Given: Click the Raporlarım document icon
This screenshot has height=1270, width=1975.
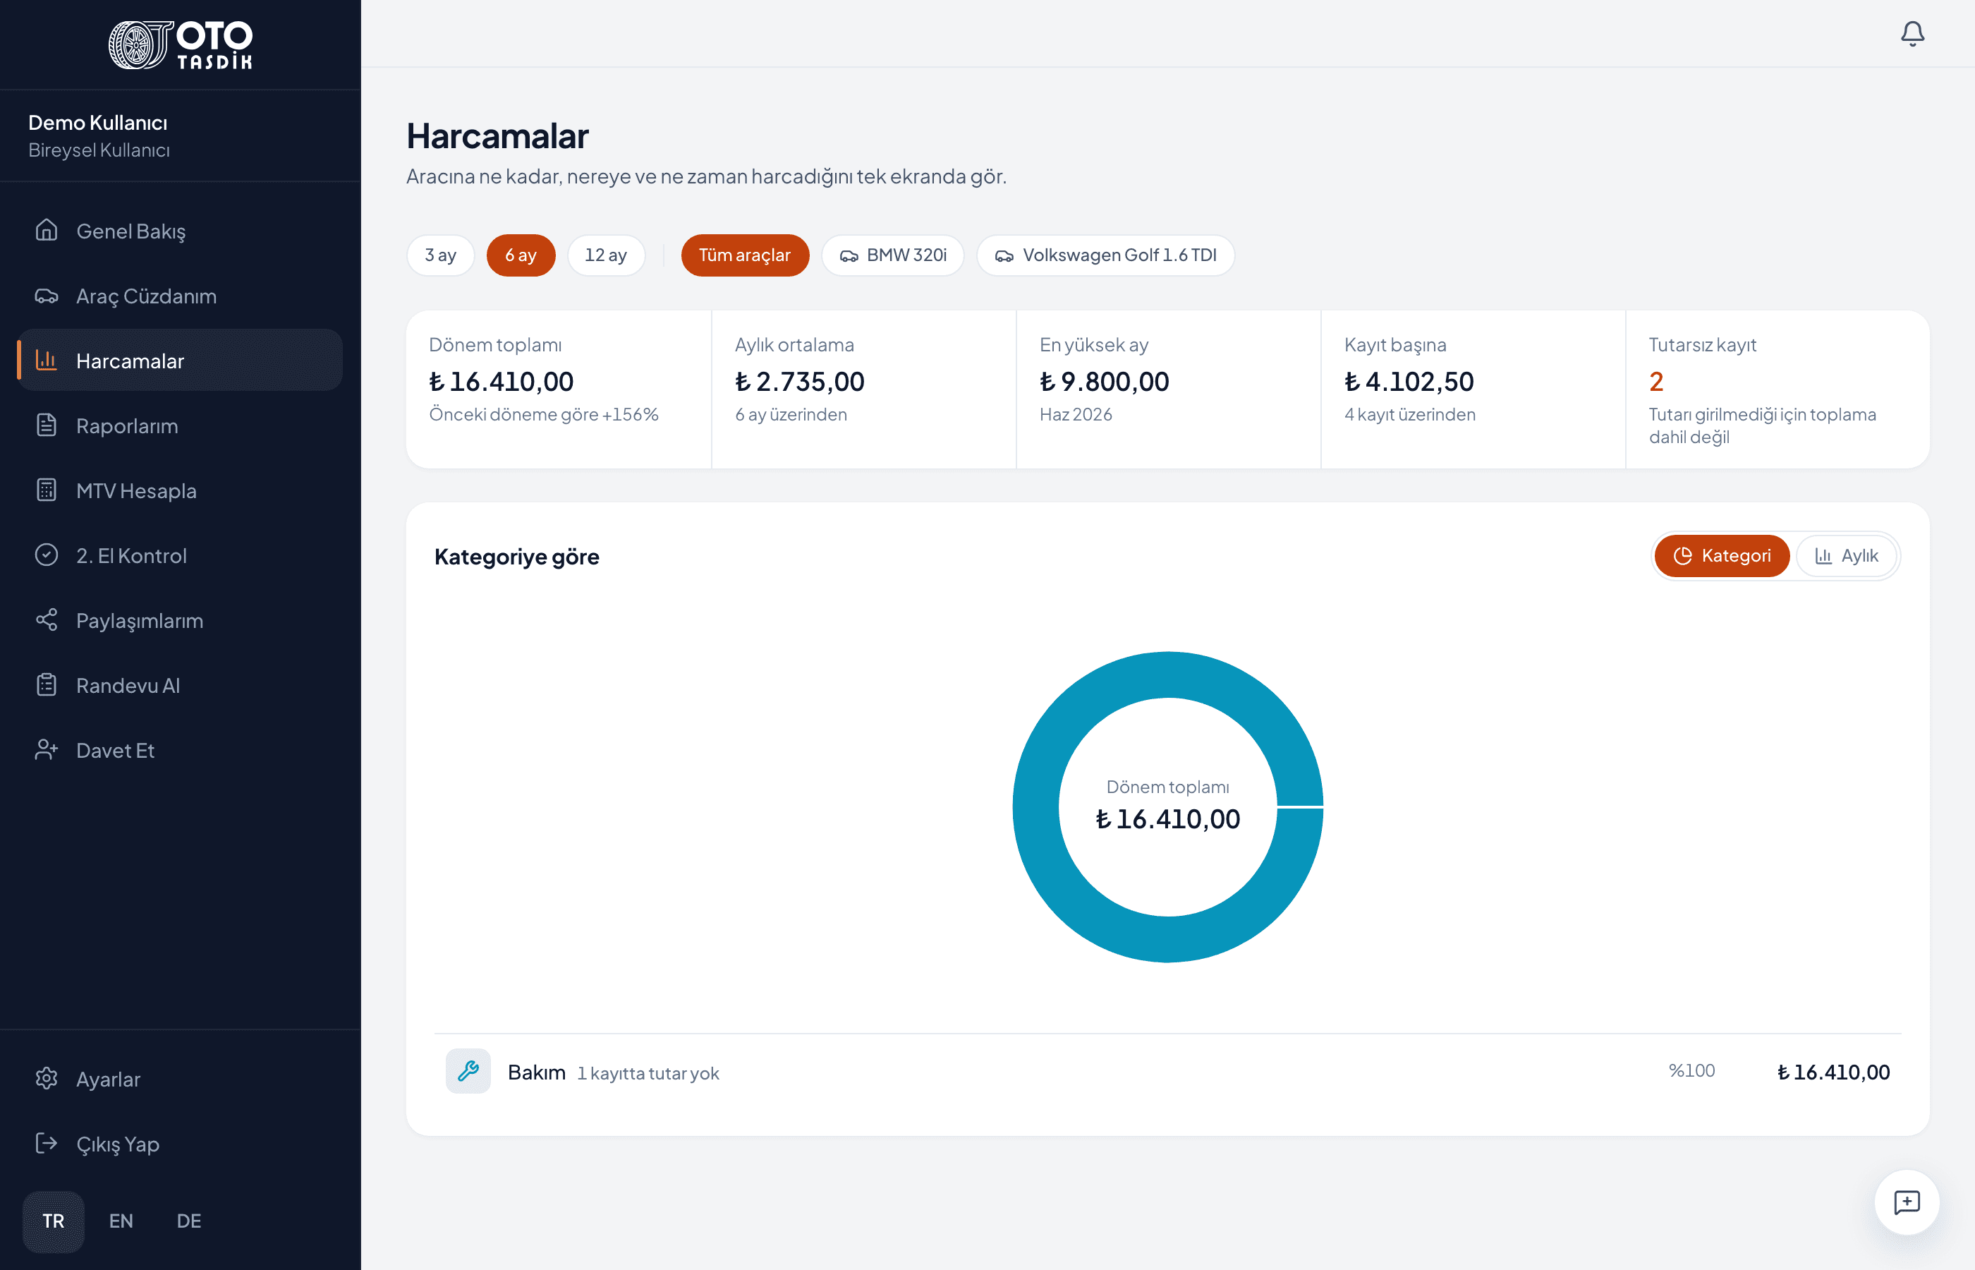Looking at the screenshot, I should coord(46,425).
